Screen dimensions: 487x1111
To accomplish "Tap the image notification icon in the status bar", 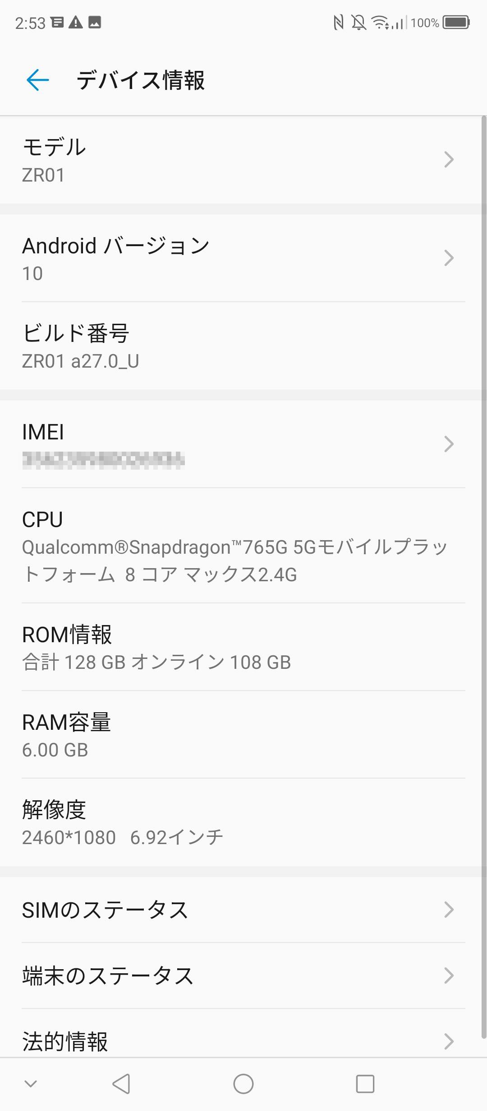I will click(x=95, y=22).
